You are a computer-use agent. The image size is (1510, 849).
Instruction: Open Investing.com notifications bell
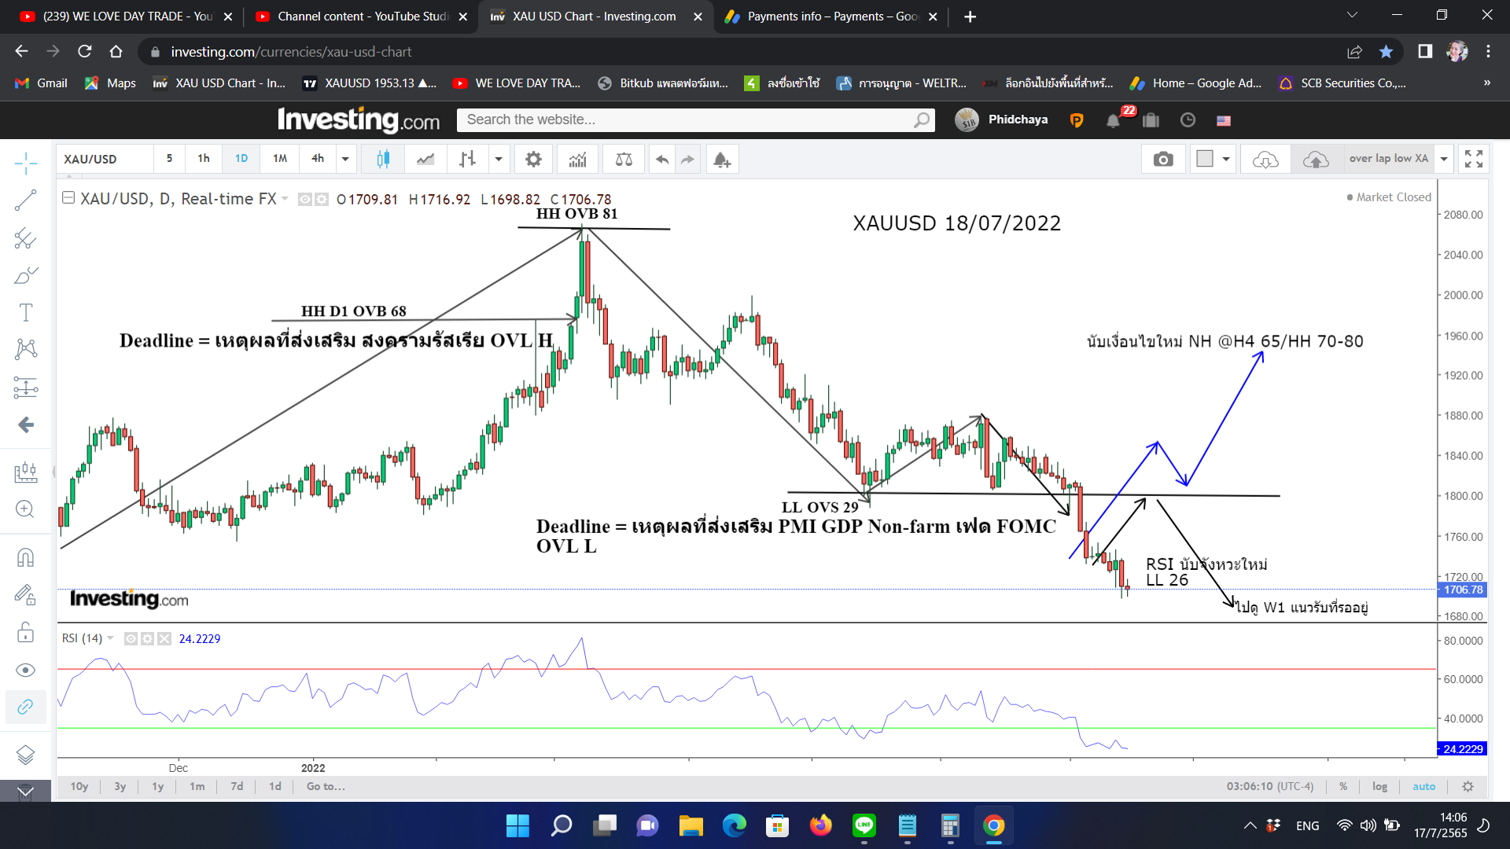(x=1113, y=120)
